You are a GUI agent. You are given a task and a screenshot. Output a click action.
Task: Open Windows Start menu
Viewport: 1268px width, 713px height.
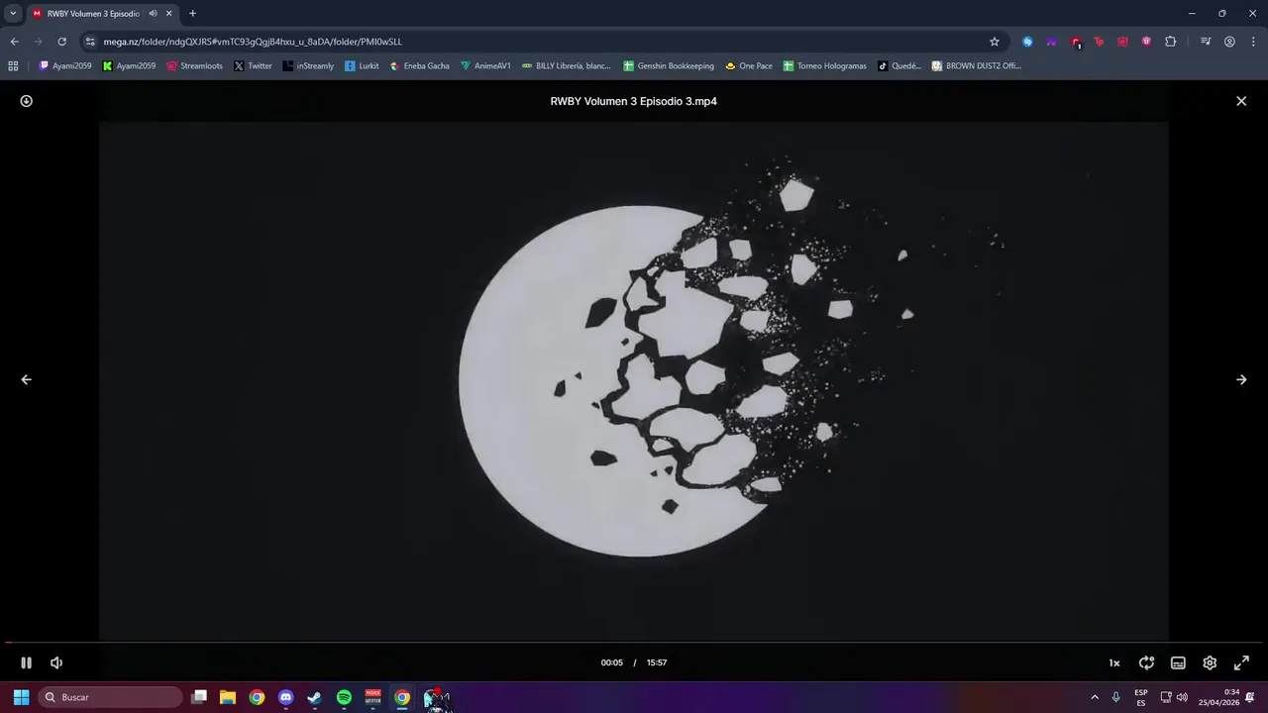pos(21,697)
